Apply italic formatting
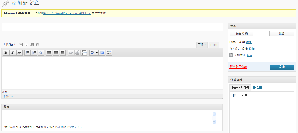Image resolution: width=298 pixels, height=133 pixels. click(x=13, y=53)
